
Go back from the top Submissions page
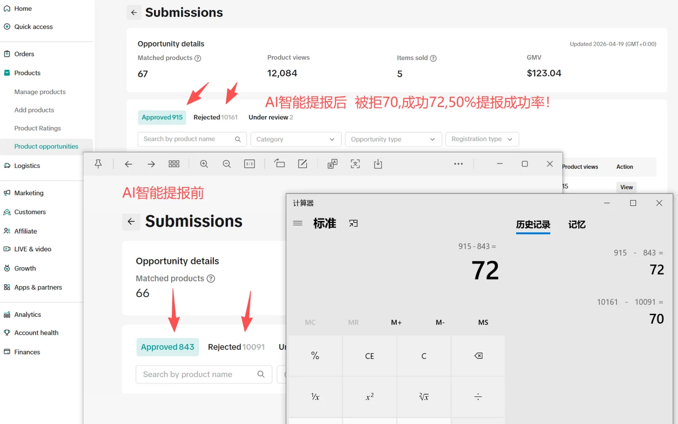134,13
